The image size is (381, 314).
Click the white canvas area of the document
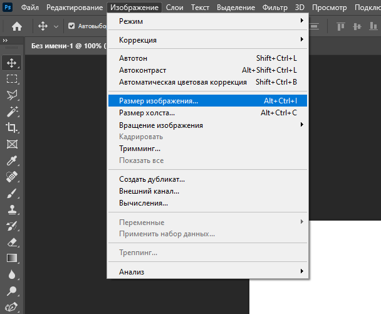(x=345, y=268)
